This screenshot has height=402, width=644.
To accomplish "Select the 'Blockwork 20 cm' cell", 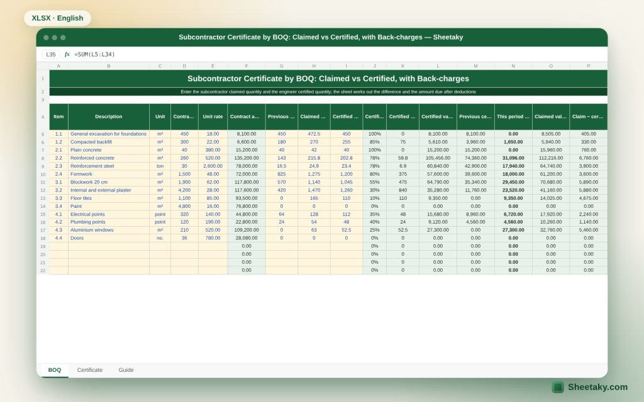I will click(x=108, y=182).
